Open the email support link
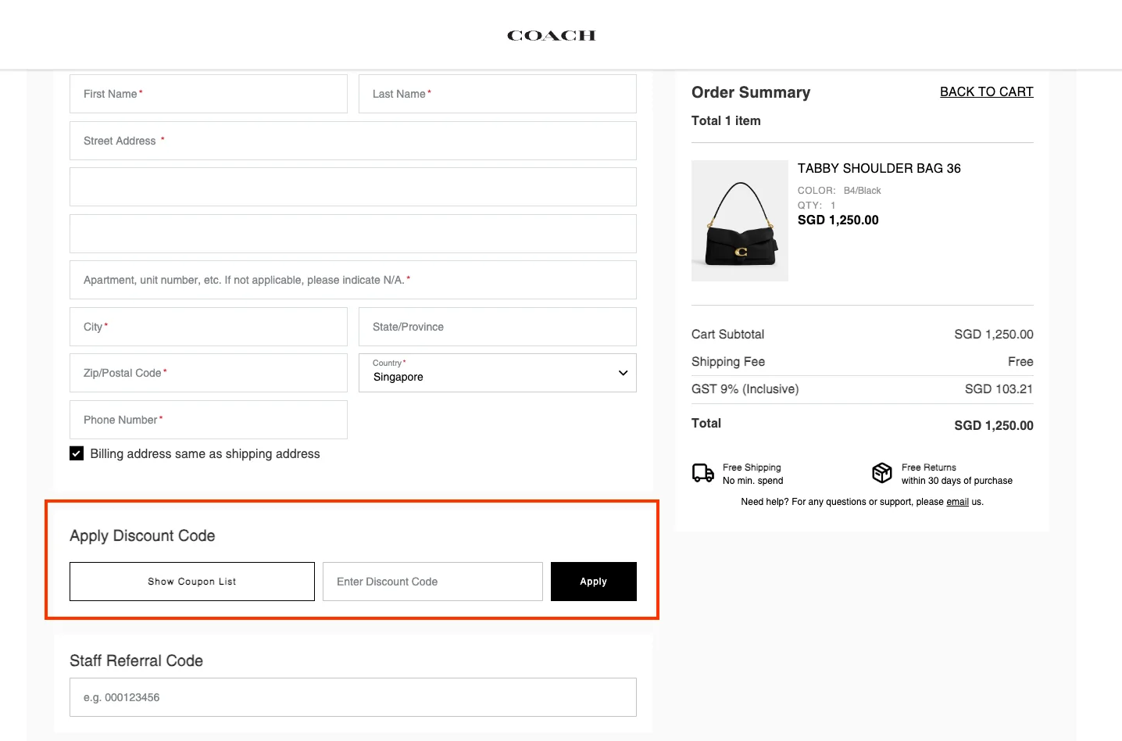 957,502
